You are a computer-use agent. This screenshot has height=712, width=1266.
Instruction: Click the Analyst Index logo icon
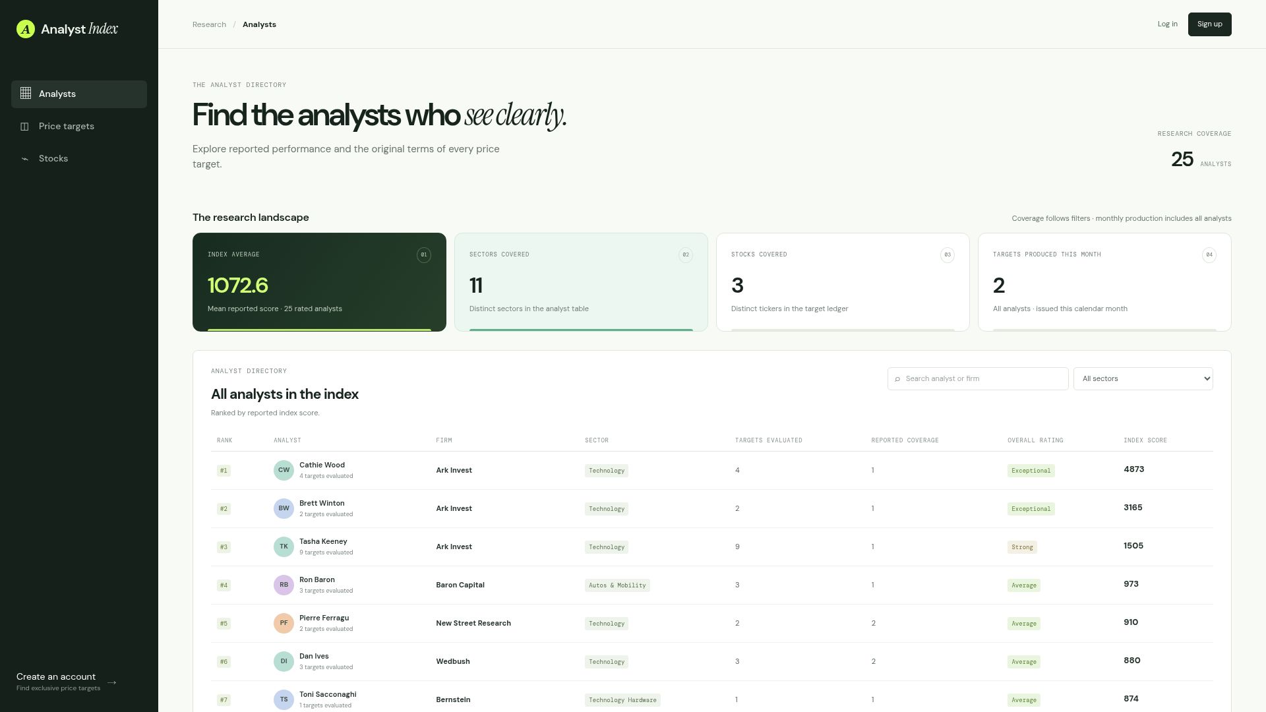(x=26, y=29)
